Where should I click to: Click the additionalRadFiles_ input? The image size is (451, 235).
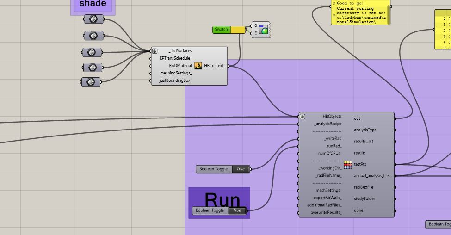[x=325, y=205]
